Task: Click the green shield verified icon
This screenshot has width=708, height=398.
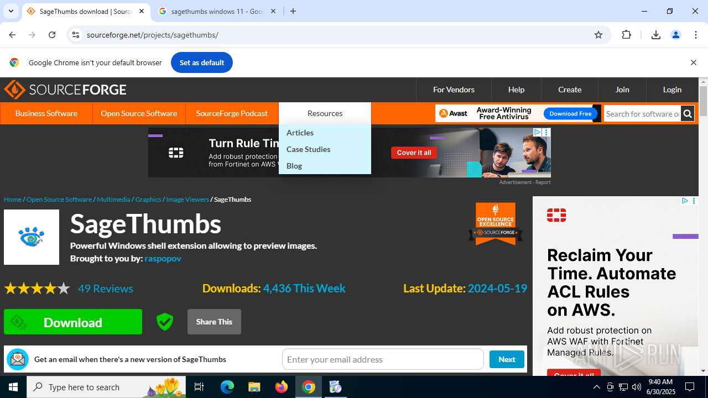Action: click(165, 322)
